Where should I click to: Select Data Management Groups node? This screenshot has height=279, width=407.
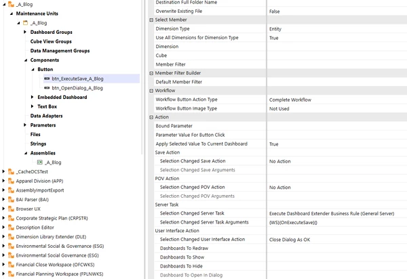(x=60, y=51)
